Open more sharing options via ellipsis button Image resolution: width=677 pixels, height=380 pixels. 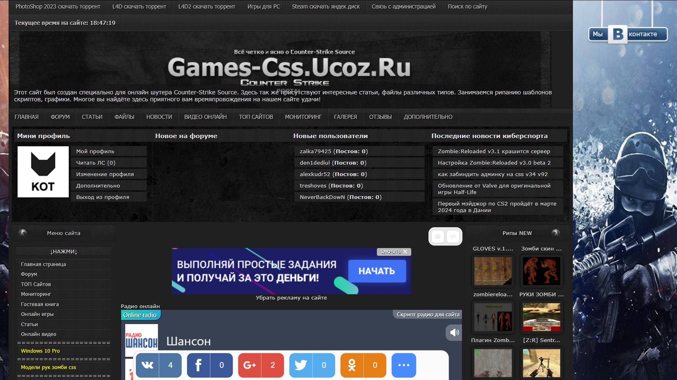coord(404,365)
